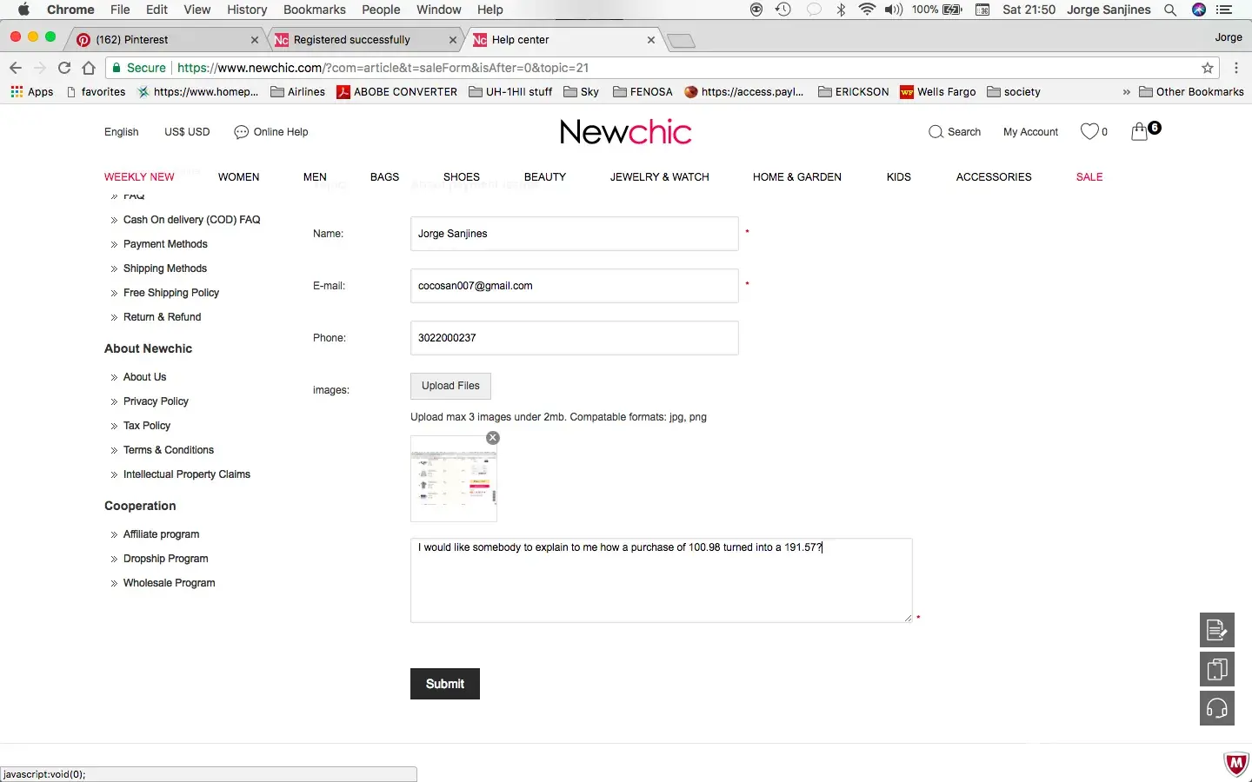Expand hidden bookmarks overflow chevron
This screenshot has width=1252, height=782.
[1127, 92]
